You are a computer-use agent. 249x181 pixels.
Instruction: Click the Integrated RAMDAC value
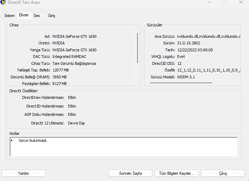pyautogui.click(x=69, y=57)
